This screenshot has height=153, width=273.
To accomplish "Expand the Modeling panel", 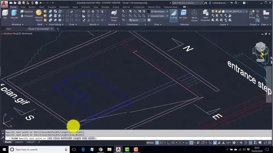I will 17,25.
